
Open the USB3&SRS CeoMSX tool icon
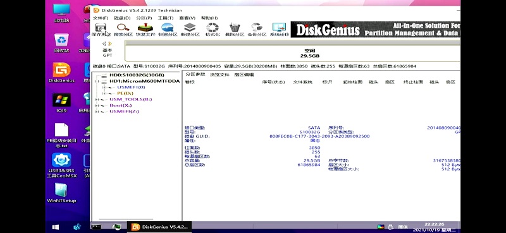pyautogui.click(x=61, y=165)
